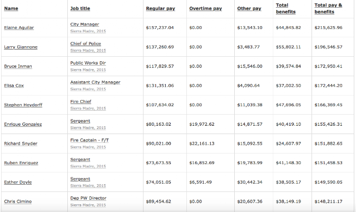
Task: Click the Fire Chief job title link
Action: coord(81,102)
